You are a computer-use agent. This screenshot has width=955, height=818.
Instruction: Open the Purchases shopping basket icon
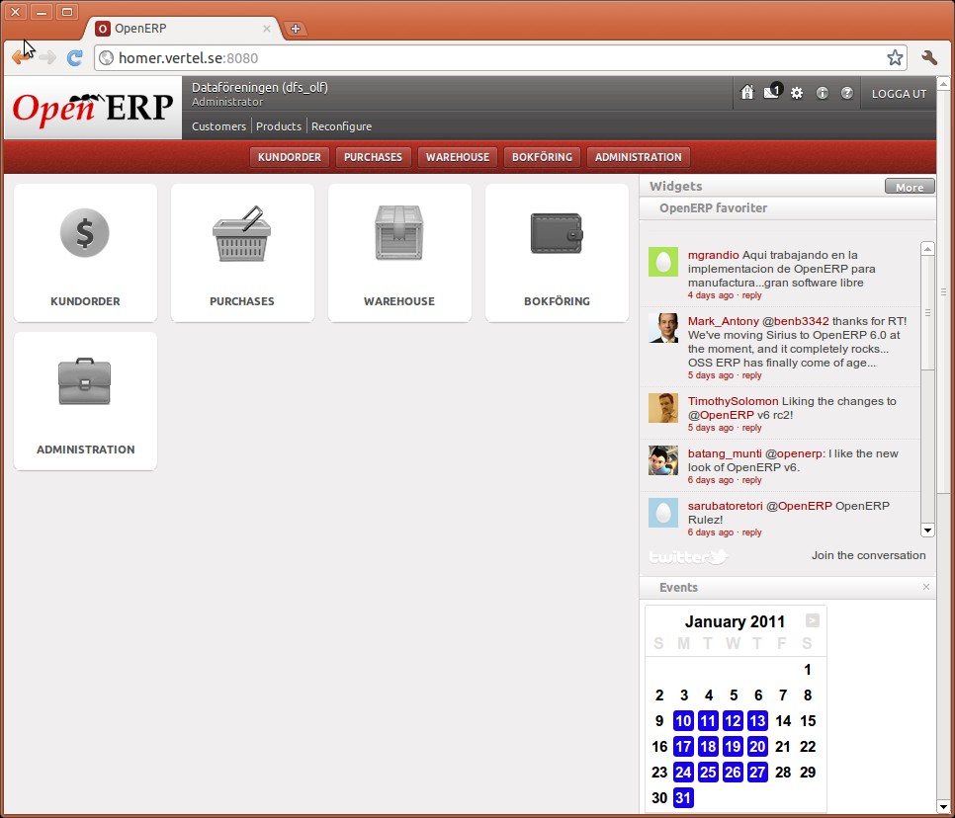click(x=242, y=234)
